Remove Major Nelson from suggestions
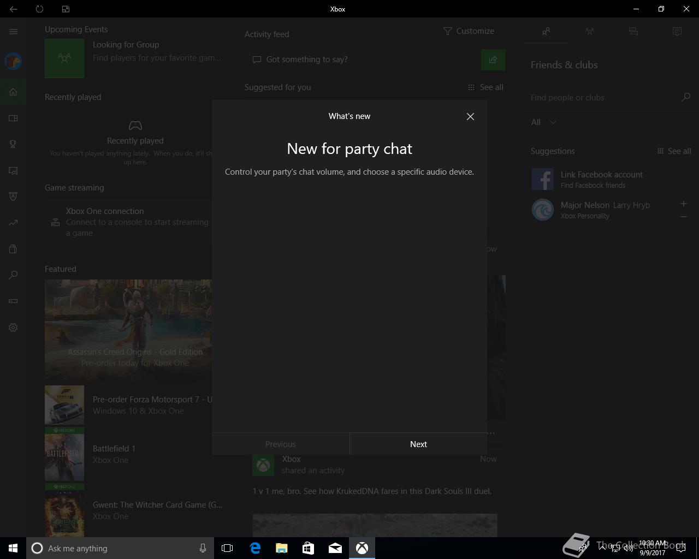 (683, 217)
